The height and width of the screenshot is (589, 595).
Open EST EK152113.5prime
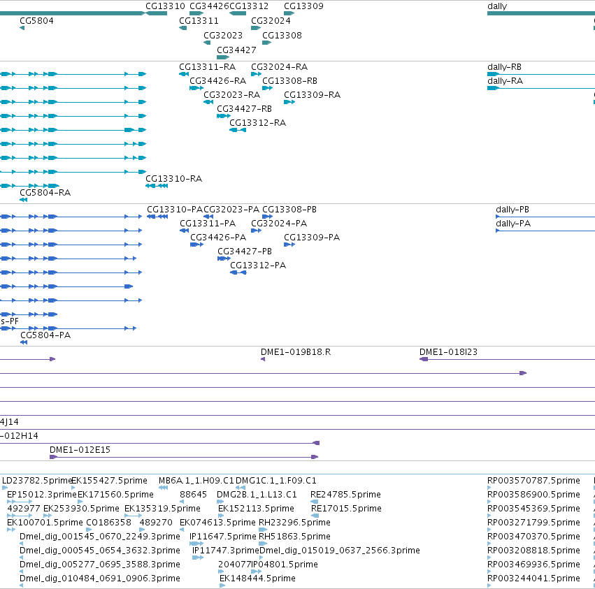click(256, 509)
